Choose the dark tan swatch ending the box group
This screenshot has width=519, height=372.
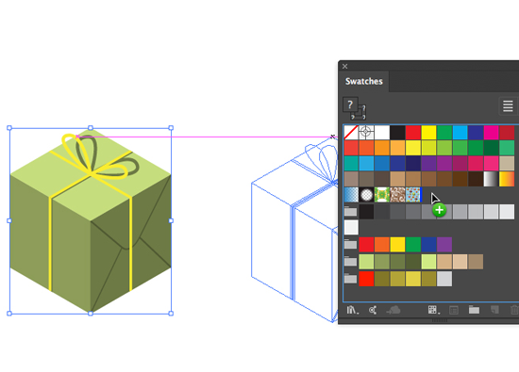coord(476,262)
